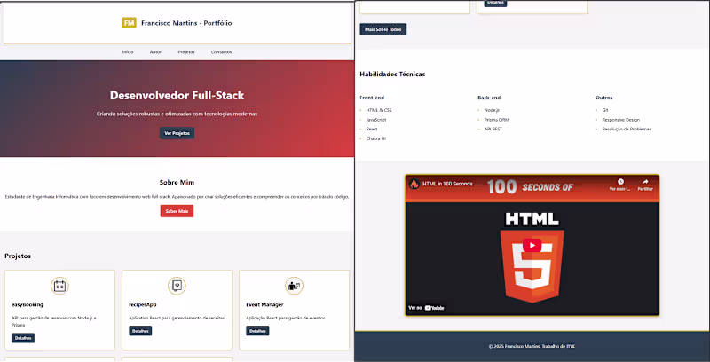Click the easyBooking card title
The image size is (710, 362).
tap(28, 304)
